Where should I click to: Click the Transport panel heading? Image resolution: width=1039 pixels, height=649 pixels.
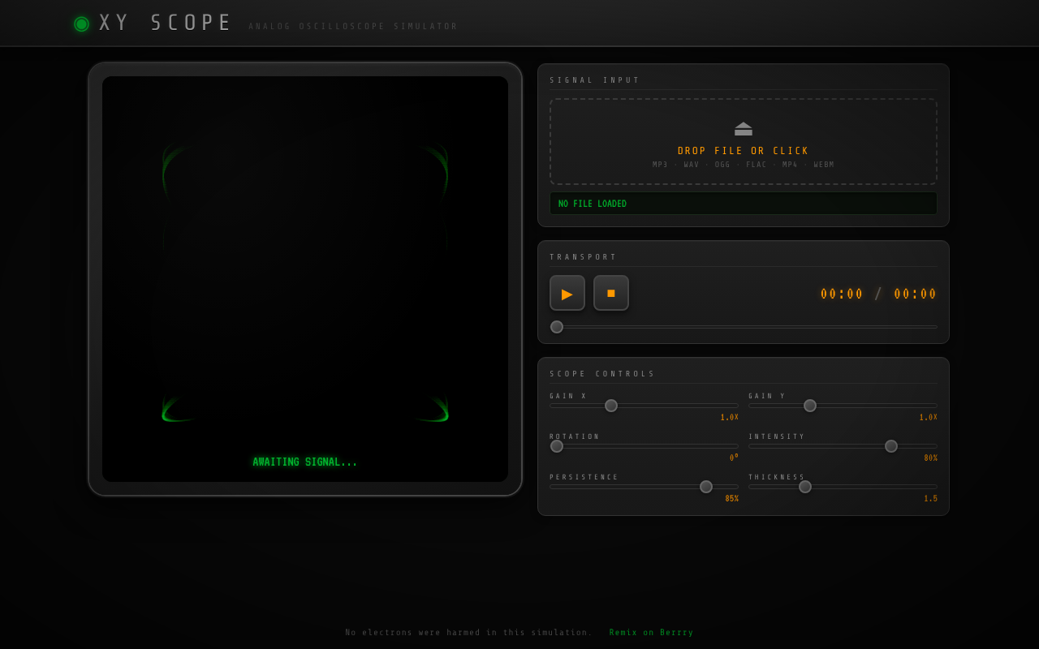pos(583,257)
